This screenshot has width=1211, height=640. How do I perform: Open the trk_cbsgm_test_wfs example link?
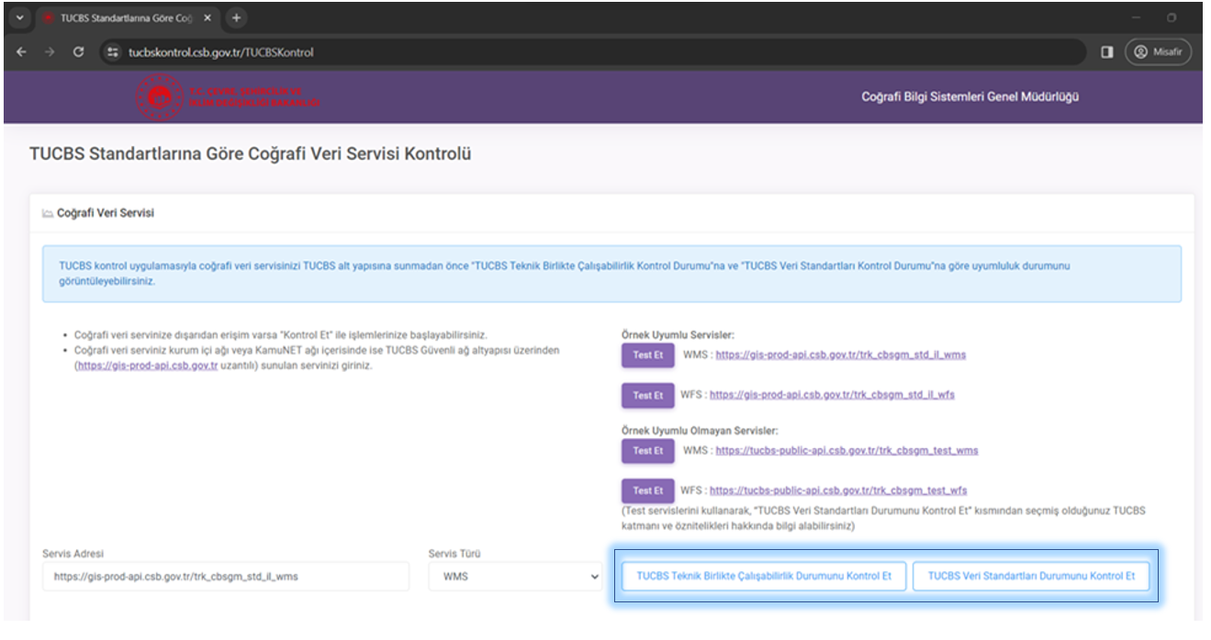click(x=838, y=490)
